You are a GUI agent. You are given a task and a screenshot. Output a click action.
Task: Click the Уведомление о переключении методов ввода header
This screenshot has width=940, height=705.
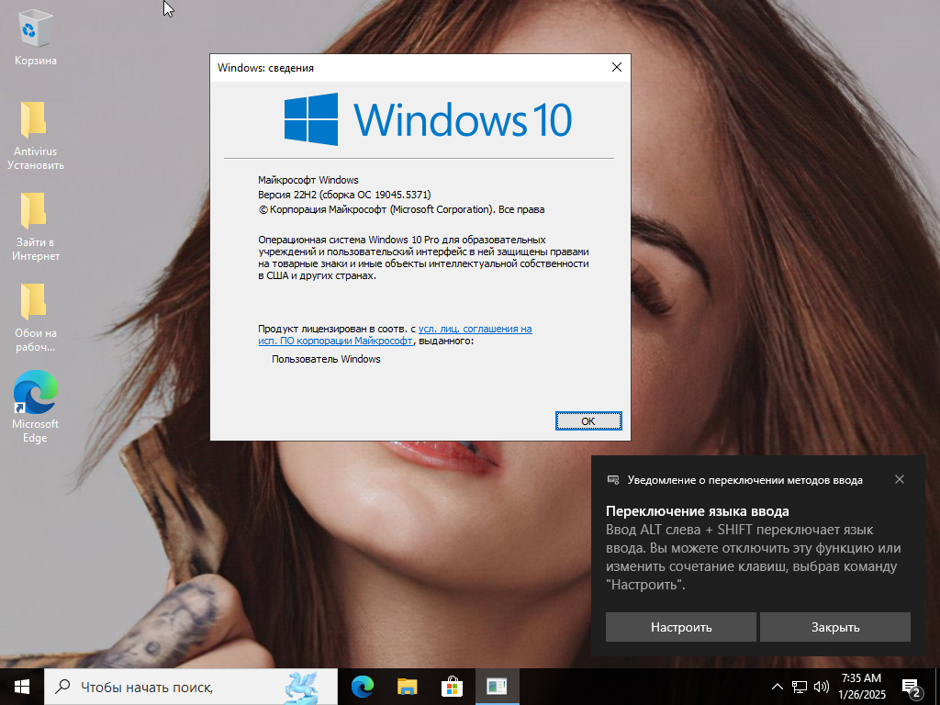(745, 480)
